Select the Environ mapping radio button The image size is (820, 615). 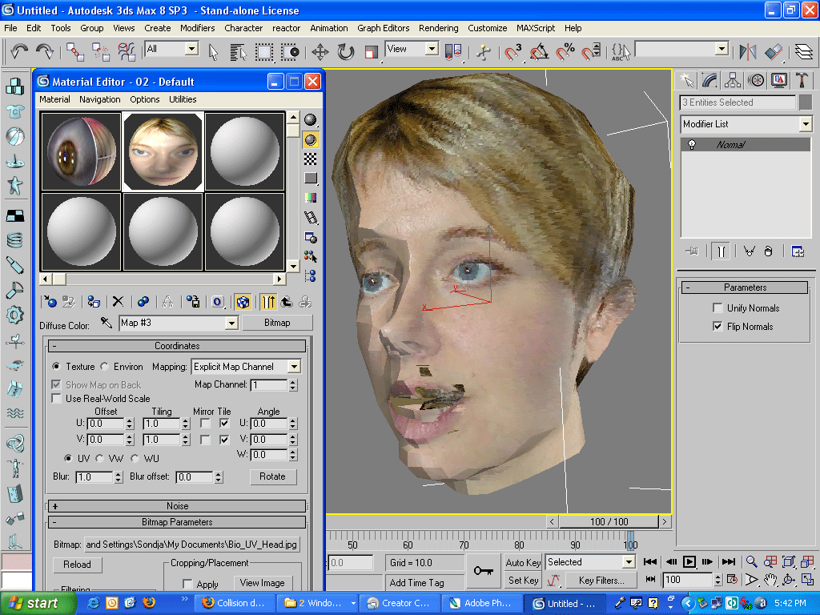(105, 367)
